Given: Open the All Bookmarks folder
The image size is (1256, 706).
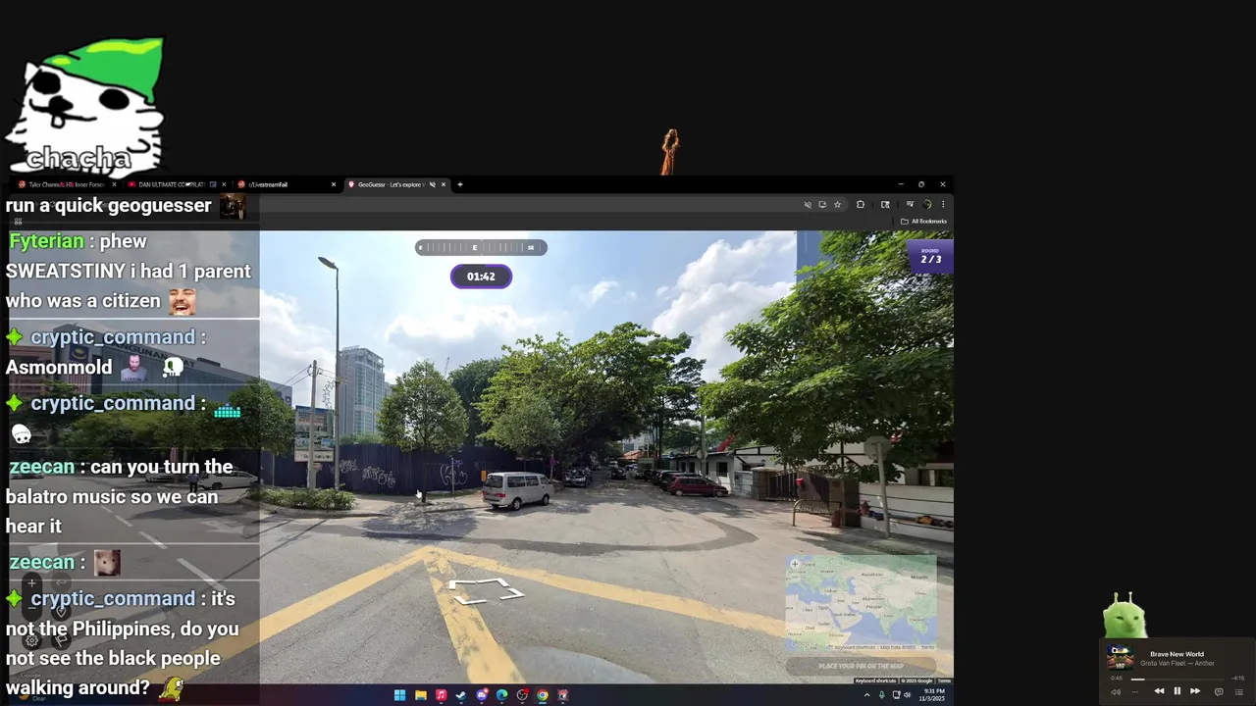Looking at the screenshot, I should 923,222.
